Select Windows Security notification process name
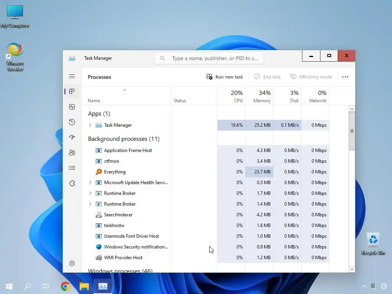392x294 pixels. pyautogui.click(x=136, y=247)
